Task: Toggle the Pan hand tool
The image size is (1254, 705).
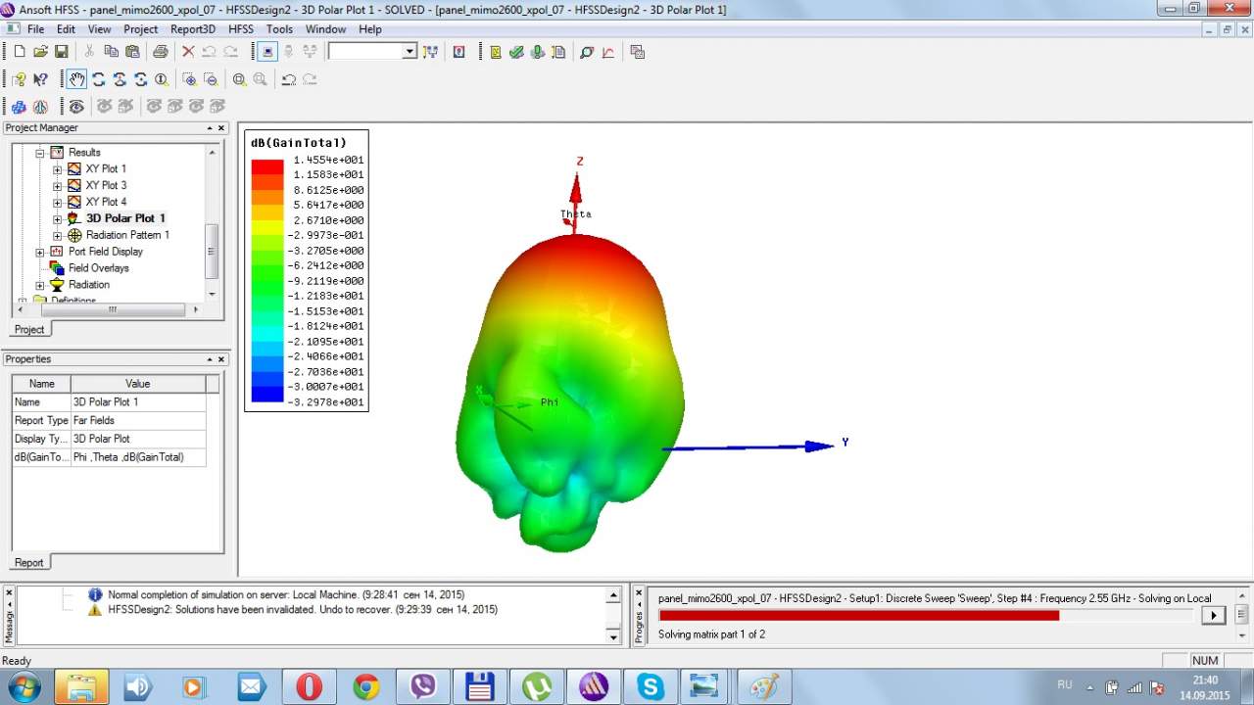Action: tap(76, 79)
